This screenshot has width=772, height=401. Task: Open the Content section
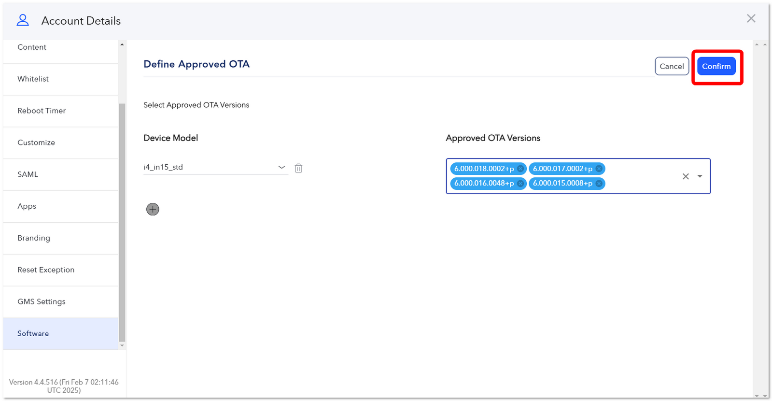tap(60, 47)
